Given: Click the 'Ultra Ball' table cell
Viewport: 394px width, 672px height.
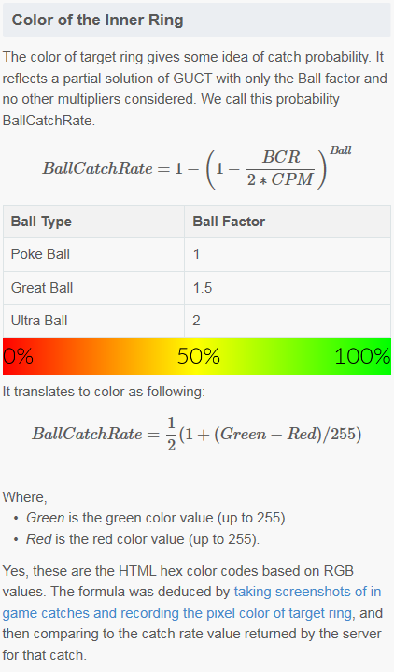Looking at the screenshot, I should (93, 321).
